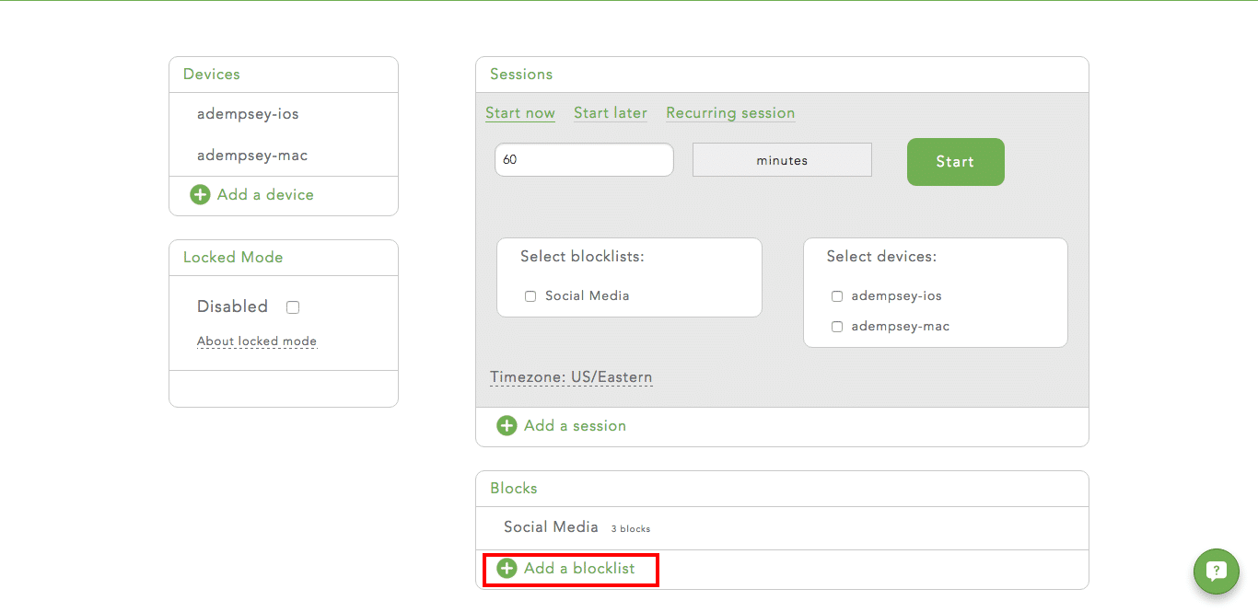Click the Add a blocklist link text
This screenshot has width=1258, height=612.
click(x=579, y=569)
